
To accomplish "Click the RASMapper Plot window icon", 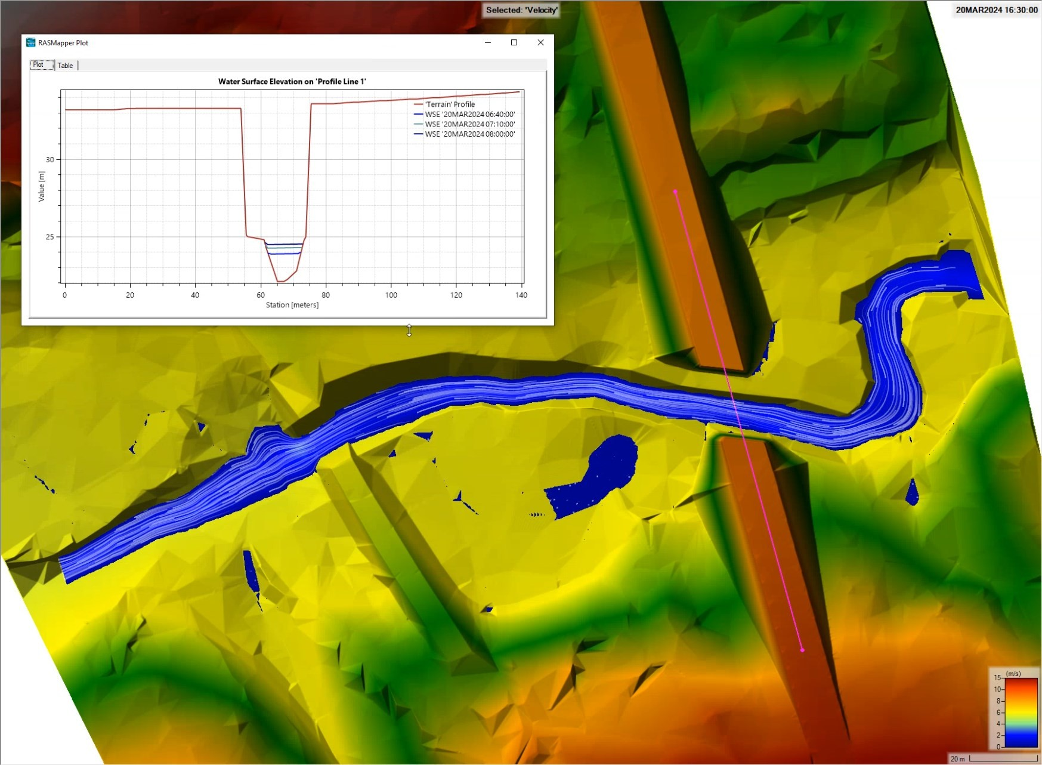I will 30,42.
